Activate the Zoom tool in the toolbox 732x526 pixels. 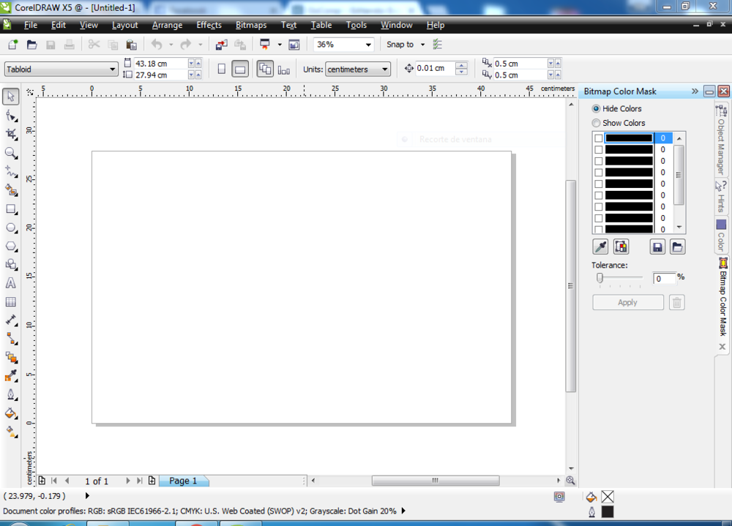point(11,153)
